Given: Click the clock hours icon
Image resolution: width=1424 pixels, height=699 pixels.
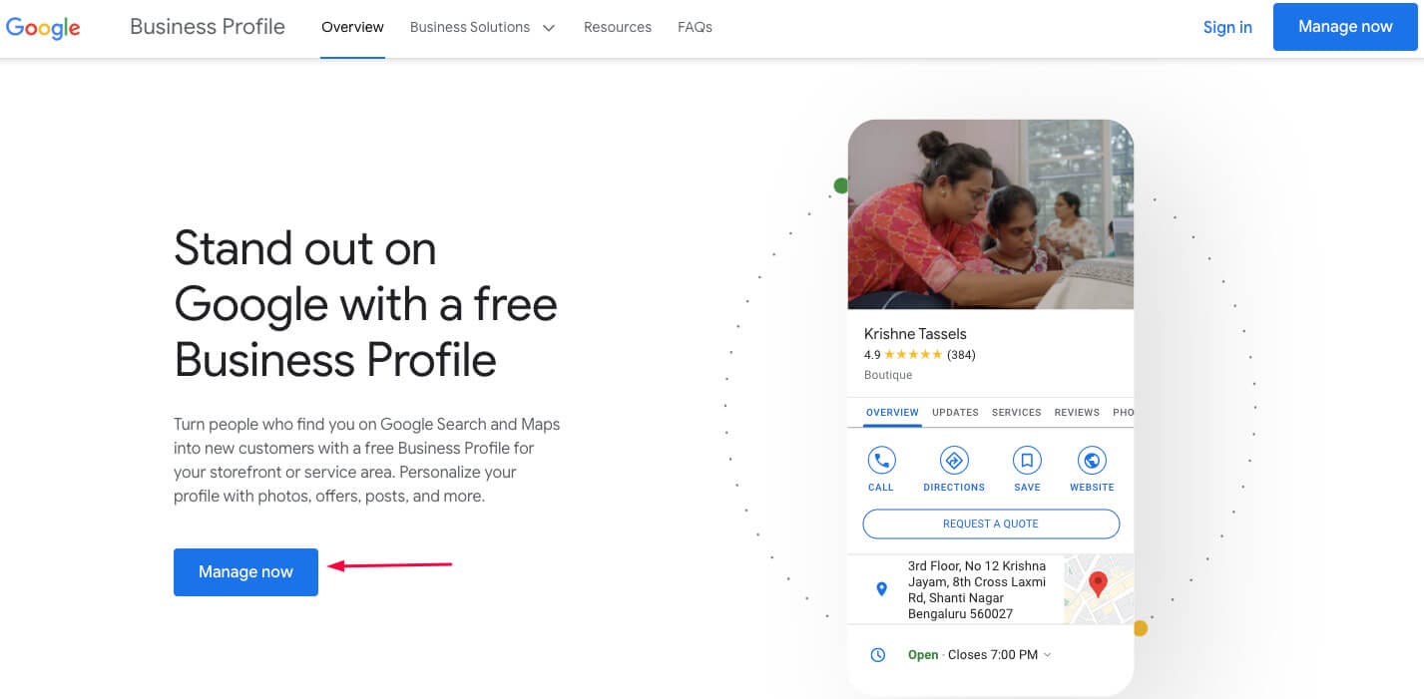Looking at the screenshot, I should [878, 655].
